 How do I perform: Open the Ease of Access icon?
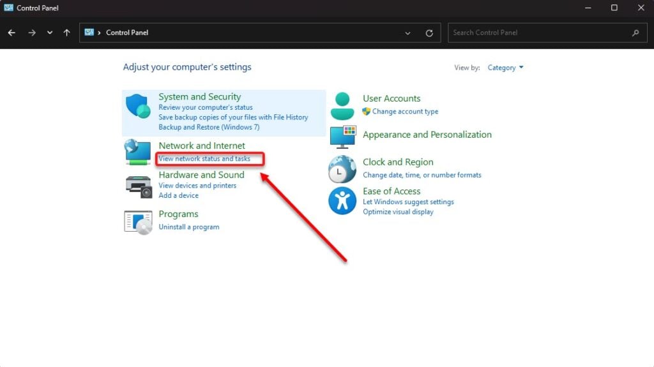(x=342, y=201)
